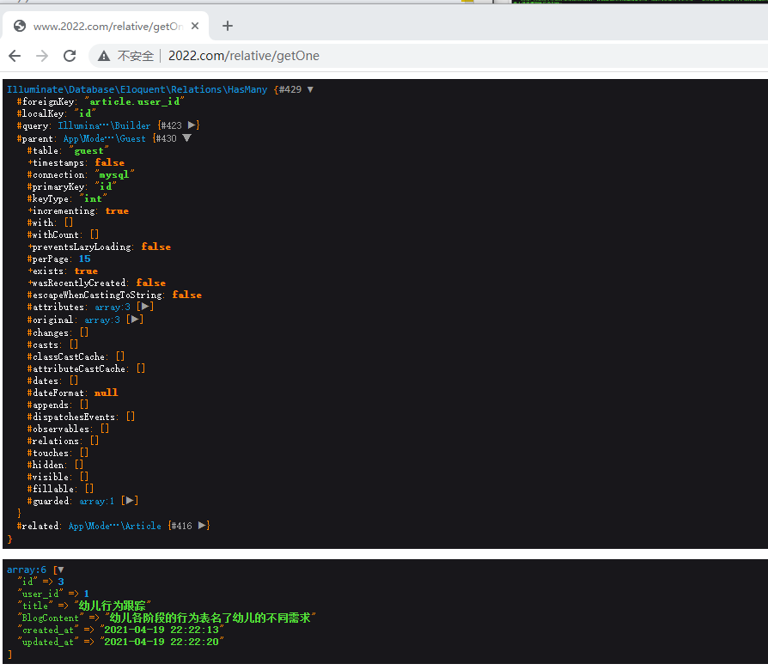Click the #table "guest" value
This screenshot has height=670, width=768.
click(88, 151)
